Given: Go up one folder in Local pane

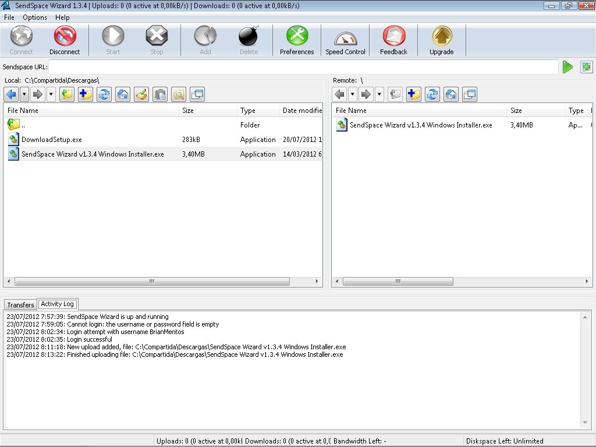Looking at the screenshot, I should 67,94.
